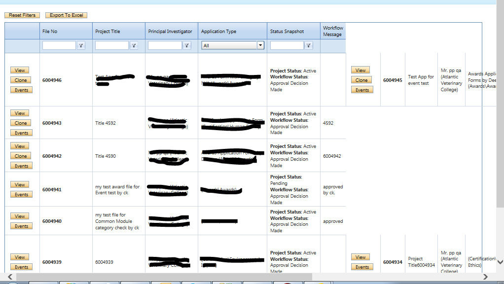Select file number 6004943 cell
The width and height of the screenshot is (504, 284).
(x=52, y=123)
